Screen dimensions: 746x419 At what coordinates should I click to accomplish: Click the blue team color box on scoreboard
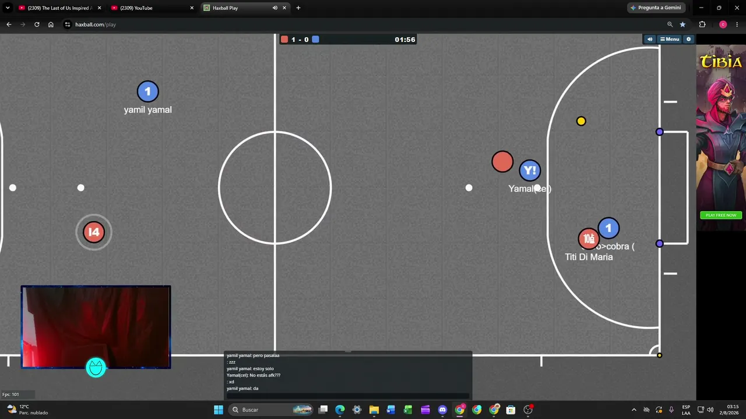pyautogui.click(x=315, y=40)
